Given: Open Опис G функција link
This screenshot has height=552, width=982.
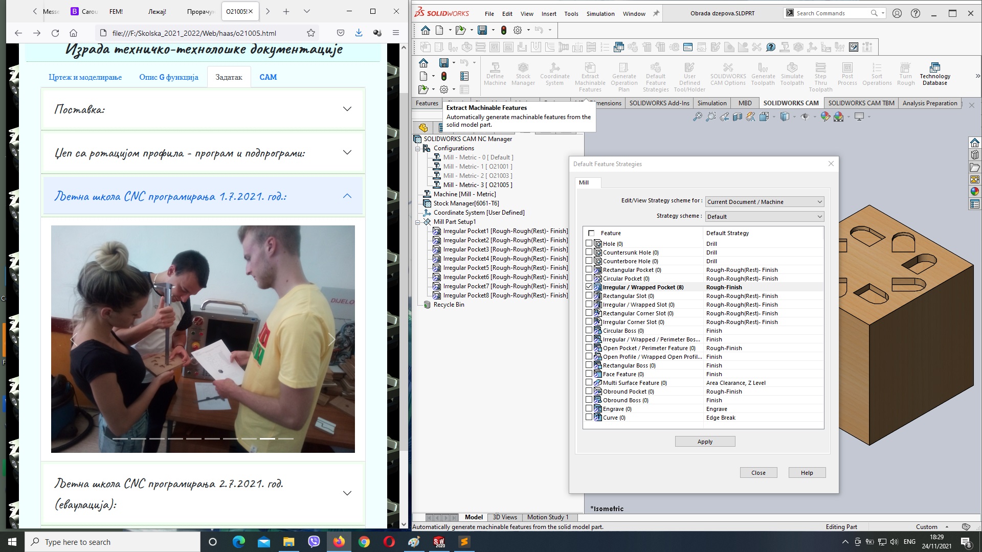Looking at the screenshot, I should [x=169, y=77].
